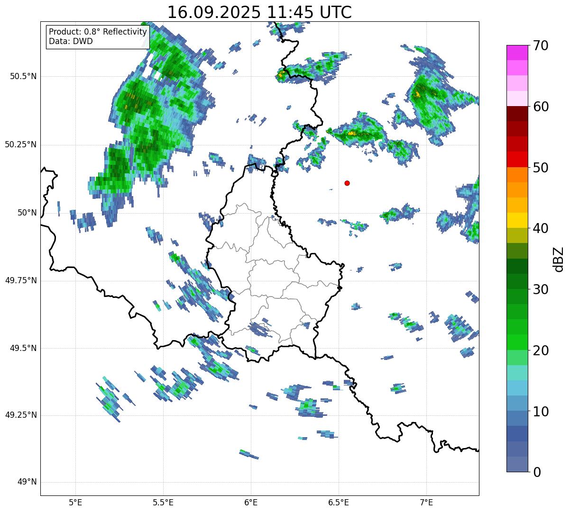570x512 pixels.
Task: Click the latitude label '49.75°N'
Action: pyautogui.click(x=21, y=280)
